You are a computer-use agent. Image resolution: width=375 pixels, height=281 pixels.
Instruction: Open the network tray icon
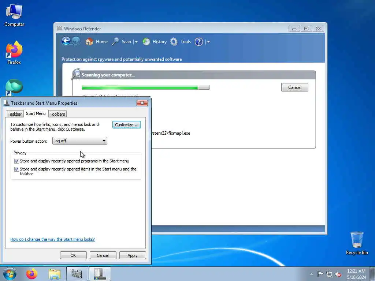[x=329, y=274]
